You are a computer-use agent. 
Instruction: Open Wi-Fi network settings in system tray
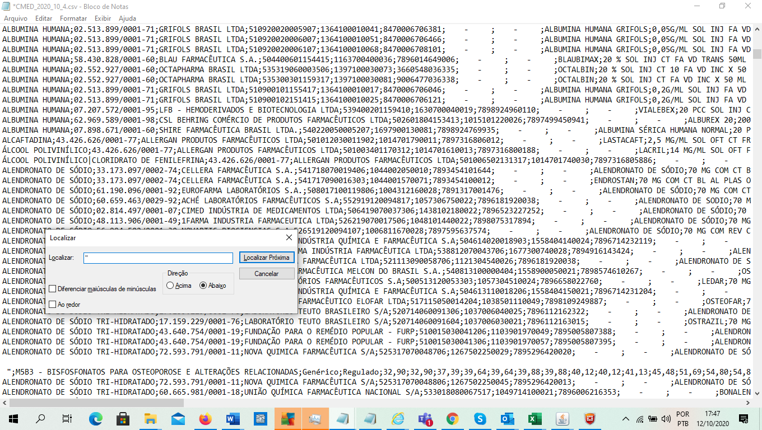pyautogui.click(x=640, y=419)
